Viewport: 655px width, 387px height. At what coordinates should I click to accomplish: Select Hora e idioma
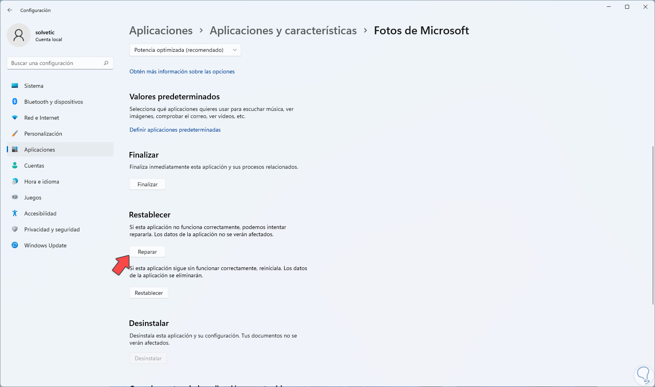[x=60, y=182]
